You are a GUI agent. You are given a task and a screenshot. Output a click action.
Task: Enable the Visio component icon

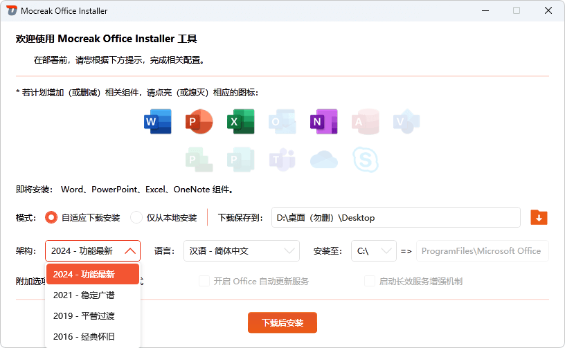pyautogui.click(x=406, y=122)
